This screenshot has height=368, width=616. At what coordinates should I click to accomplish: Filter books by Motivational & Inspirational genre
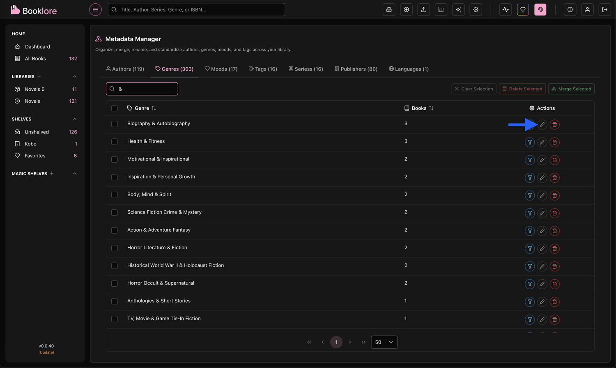coord(530,160)
